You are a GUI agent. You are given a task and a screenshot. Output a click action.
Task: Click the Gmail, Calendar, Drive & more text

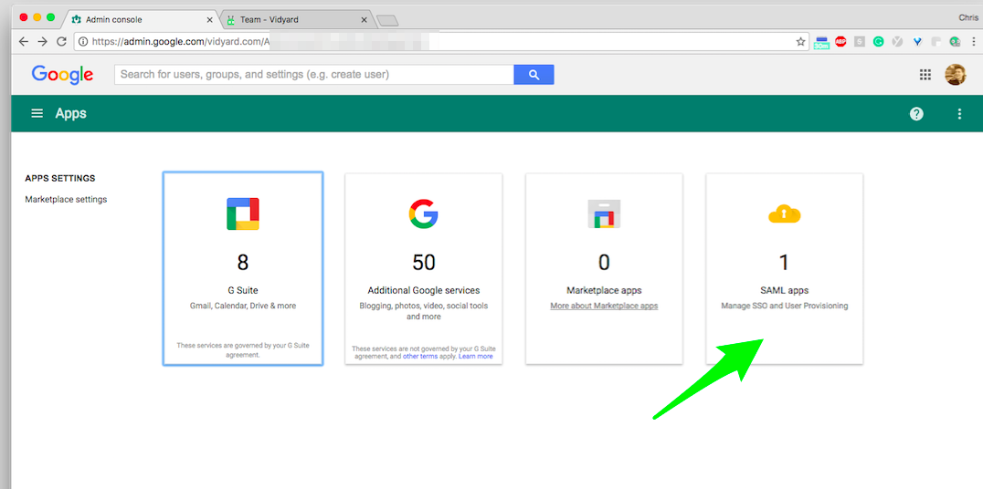pos(243,307)
